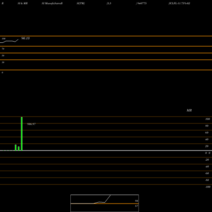Click the -60 label on right axis
Viewport: 212px width, 212px height.
[207, 173]
